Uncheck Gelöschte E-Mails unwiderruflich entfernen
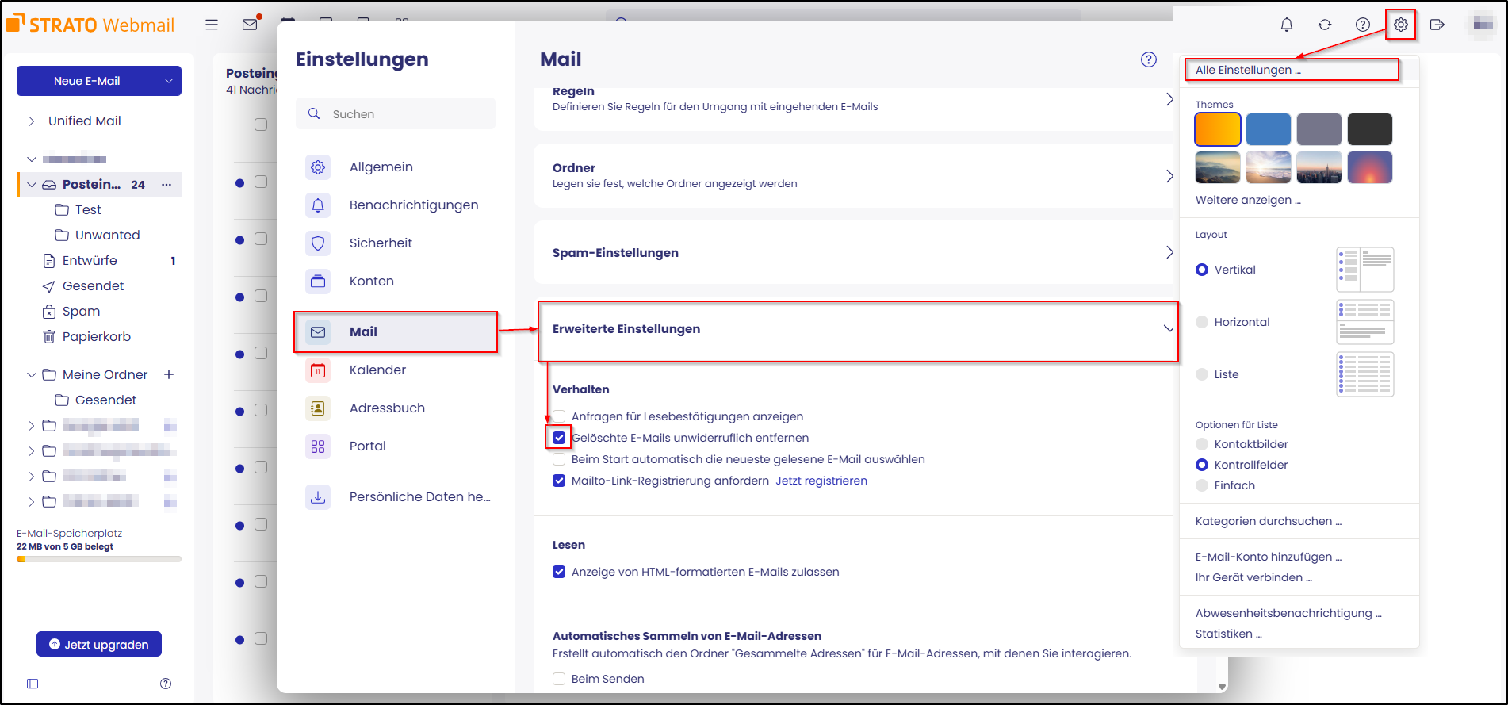The width and height of the screenshot is (1508, 705). click(x=559, y=438)
